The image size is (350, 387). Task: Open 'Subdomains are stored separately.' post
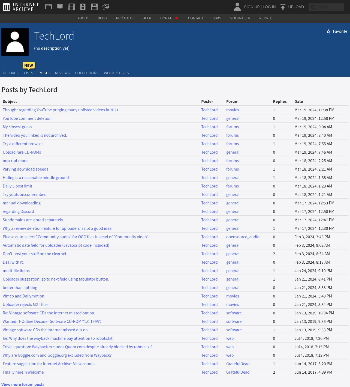coord(33,220)
